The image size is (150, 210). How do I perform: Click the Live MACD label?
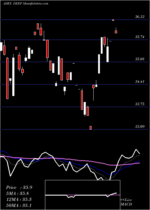pyautogui.click(x=126, y=202)
